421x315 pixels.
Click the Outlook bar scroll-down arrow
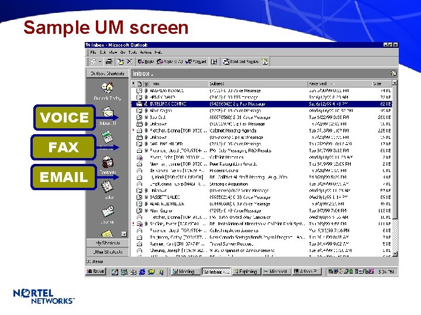124,234
